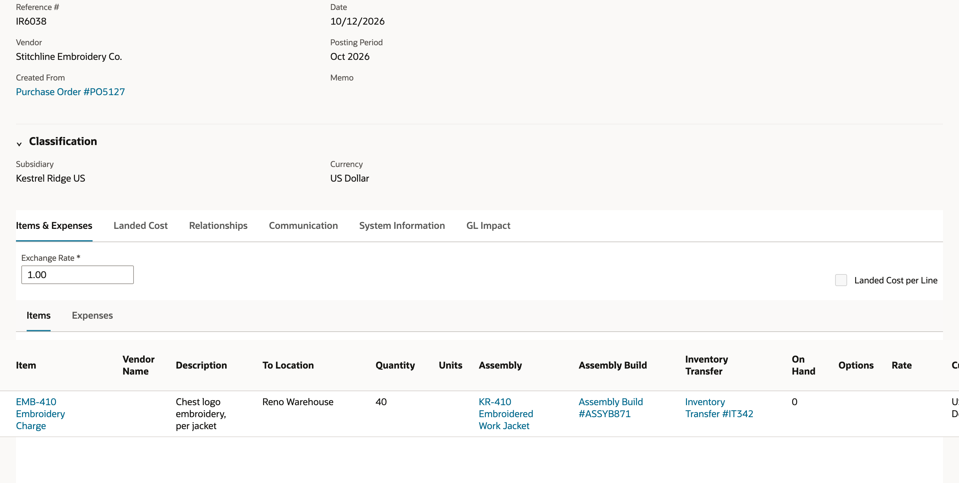The image size is (959, 483).
Task: Click the Classification section heading
Action: (x=63, y=141)
